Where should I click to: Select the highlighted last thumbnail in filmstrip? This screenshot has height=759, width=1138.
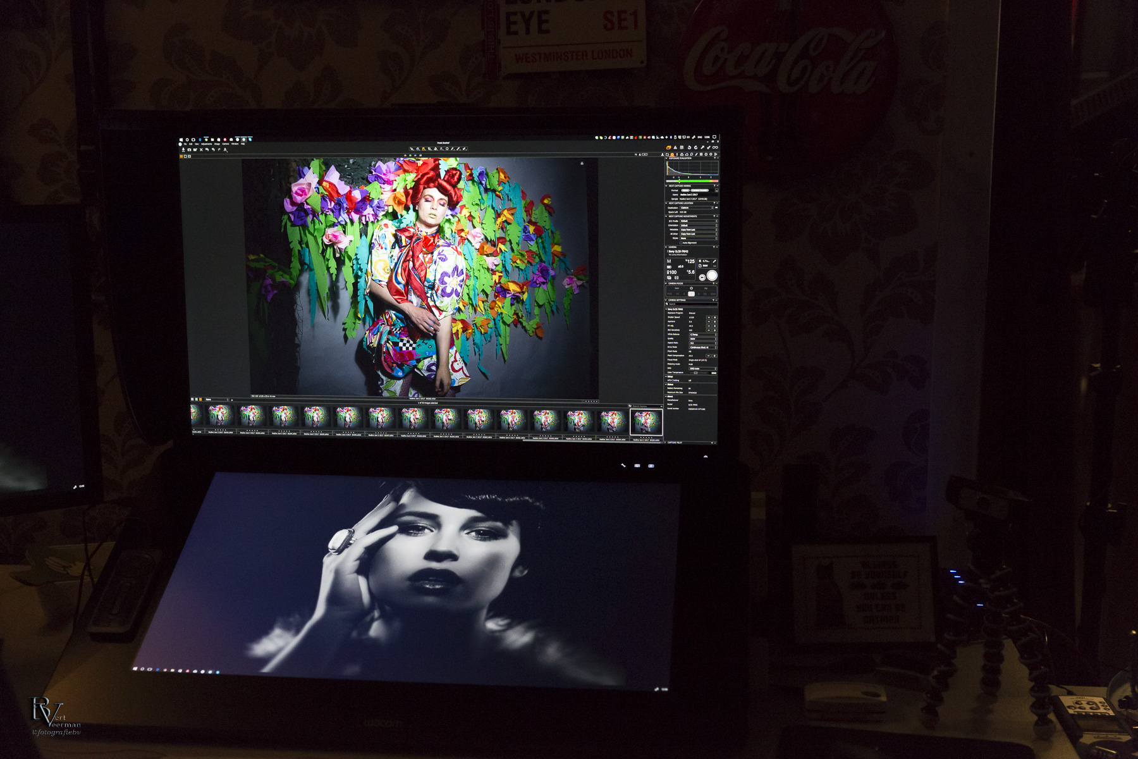[x=646, y=421]
